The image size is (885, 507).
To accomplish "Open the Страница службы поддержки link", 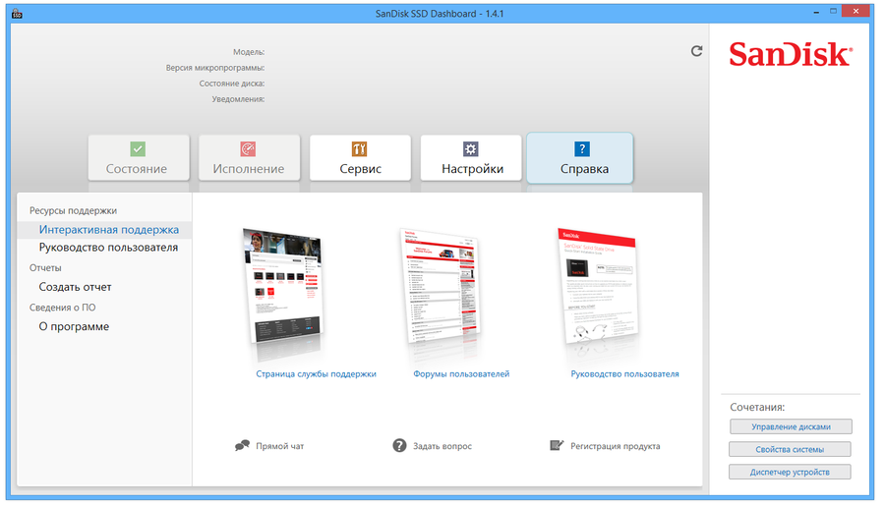I will tap(316, 374).
